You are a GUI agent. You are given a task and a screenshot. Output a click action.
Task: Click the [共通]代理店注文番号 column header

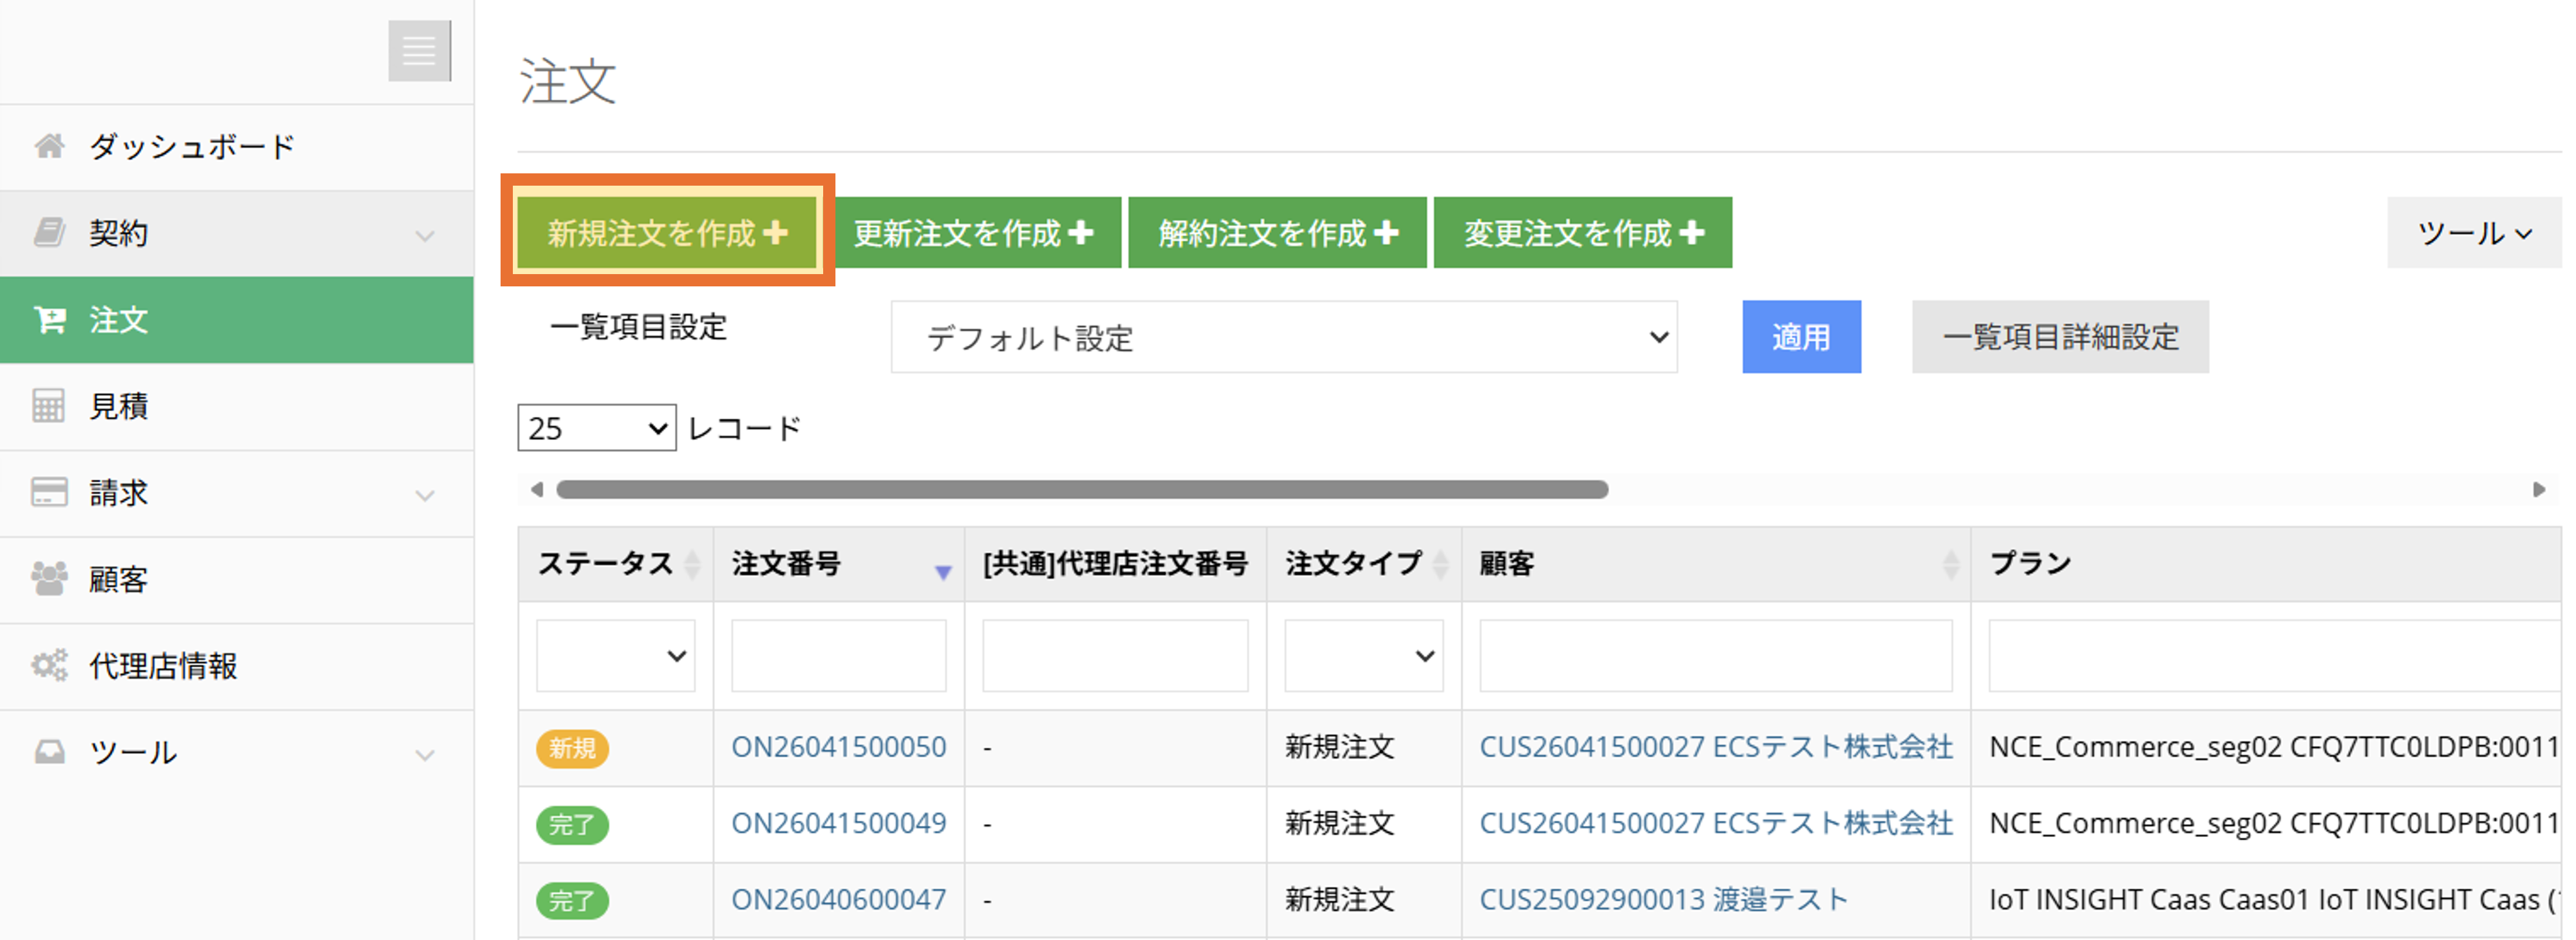click(x=1116, y=565)
